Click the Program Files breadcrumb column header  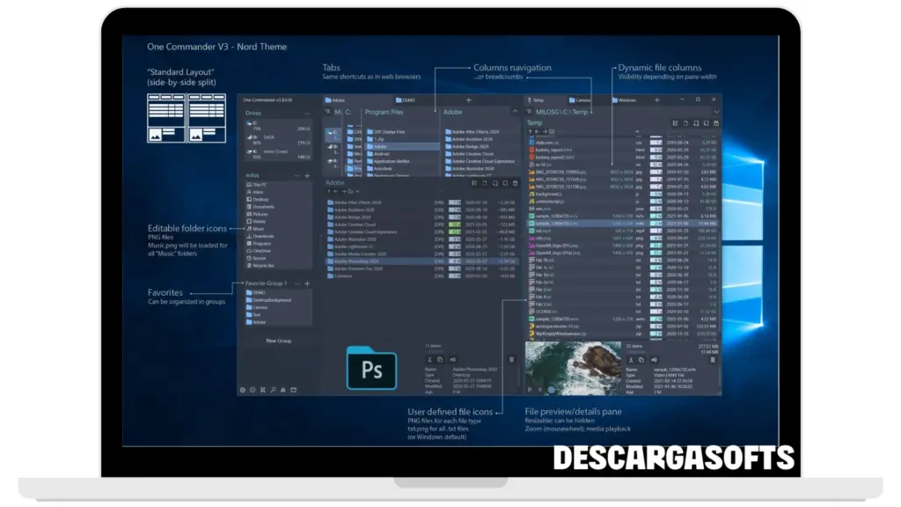384,113
